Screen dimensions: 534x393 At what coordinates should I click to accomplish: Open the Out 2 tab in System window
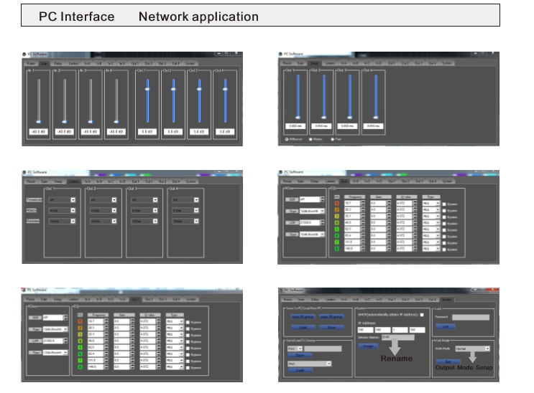tap(407, 299)
